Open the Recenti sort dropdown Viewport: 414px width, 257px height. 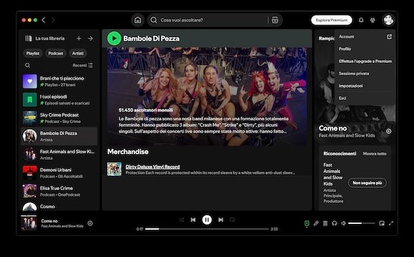[x=83, y=65]
